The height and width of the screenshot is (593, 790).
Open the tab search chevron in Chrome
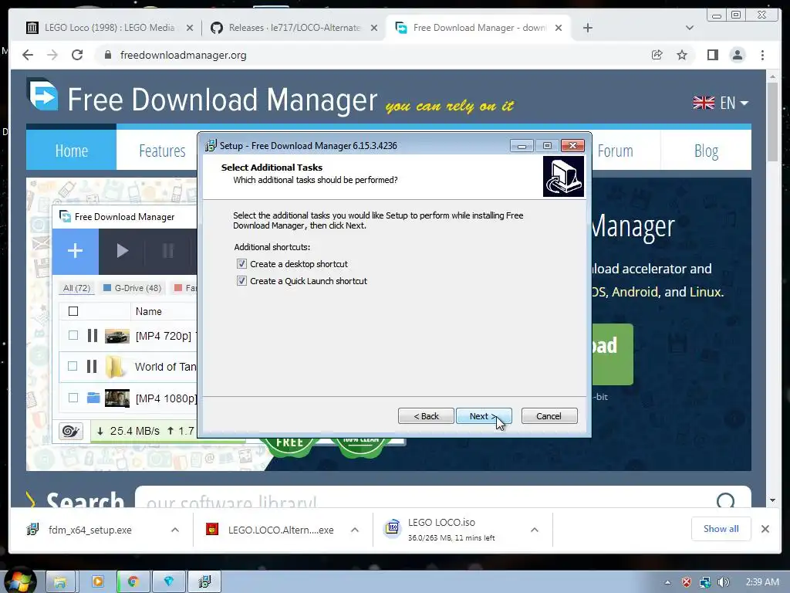(690, 28)
